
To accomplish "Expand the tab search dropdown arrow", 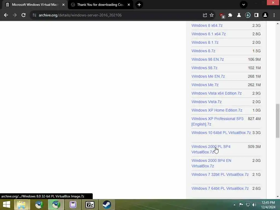I will pos(244,5).
